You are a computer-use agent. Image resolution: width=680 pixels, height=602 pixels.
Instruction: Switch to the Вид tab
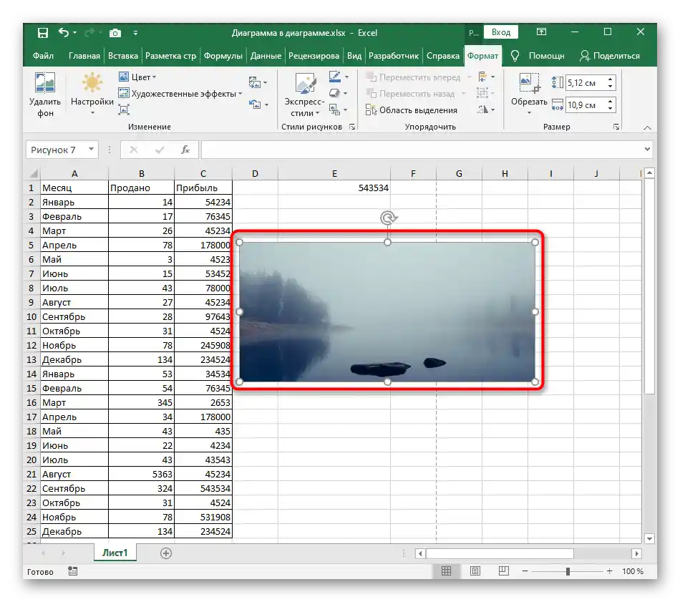354,56
